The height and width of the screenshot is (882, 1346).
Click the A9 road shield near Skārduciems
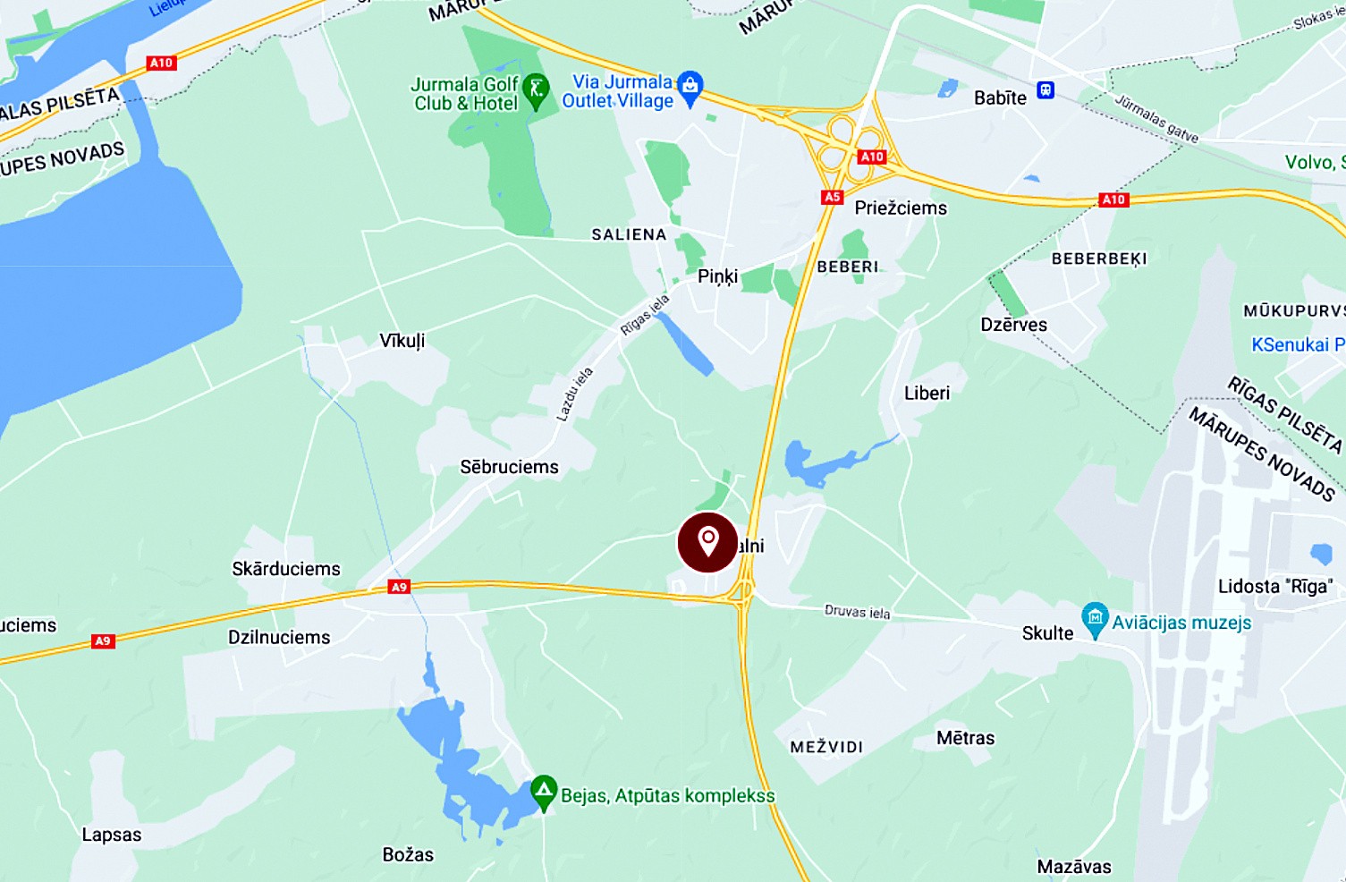coord(399,587)
